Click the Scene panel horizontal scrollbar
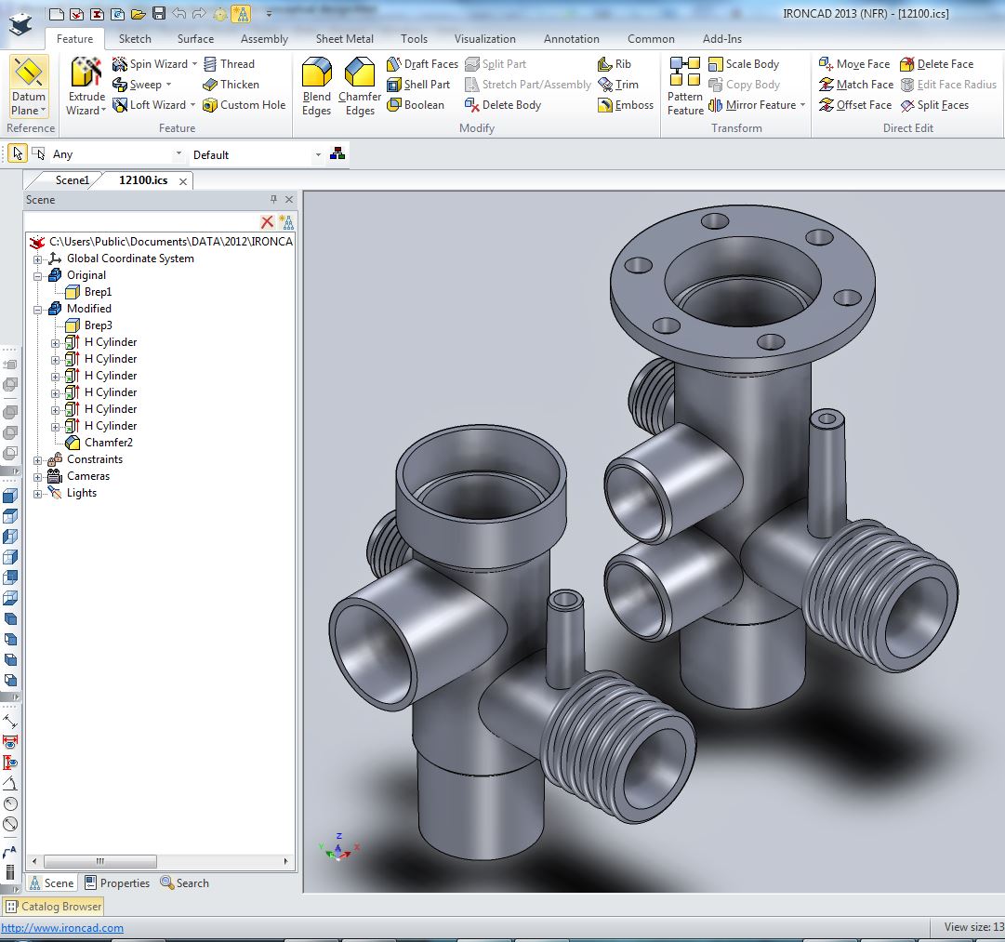 point(100,862)
